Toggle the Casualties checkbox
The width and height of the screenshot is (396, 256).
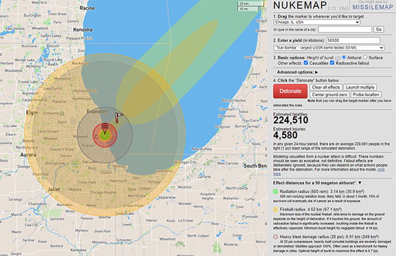[304, 63]
